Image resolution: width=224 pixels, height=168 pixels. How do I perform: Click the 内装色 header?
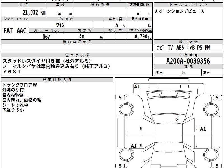coord(84,31)
